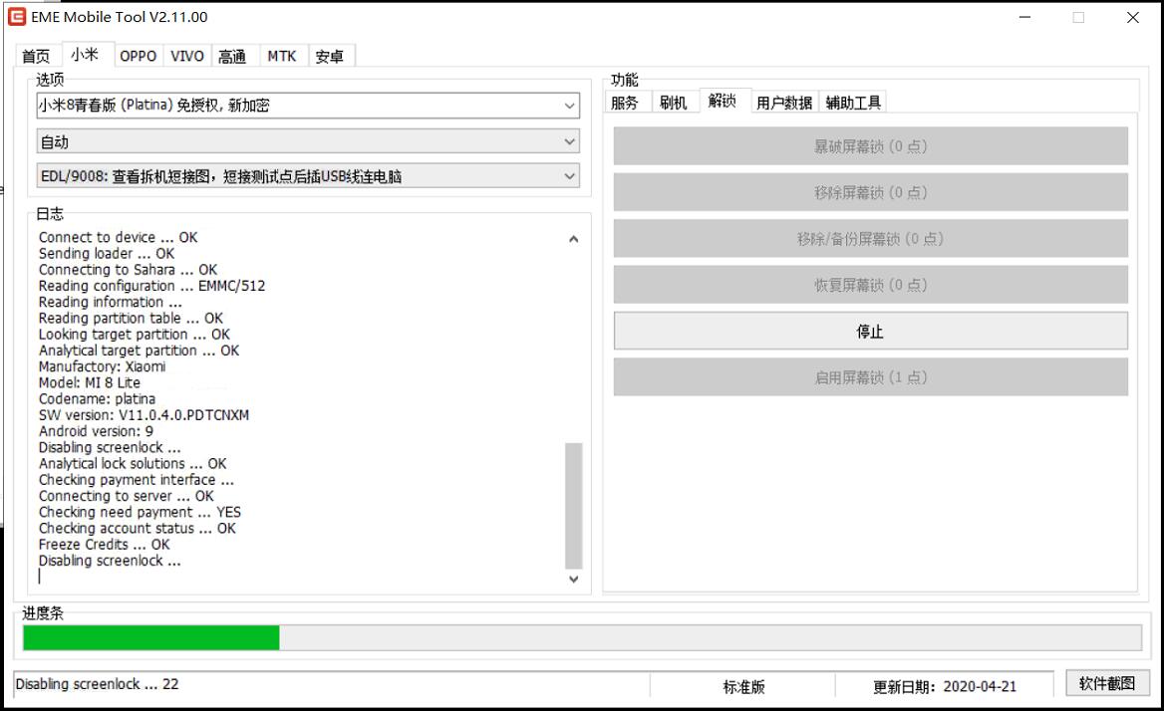1164x711 pixels.
Task: Open the 辅助工具 function tab
Action: [853, 103]
